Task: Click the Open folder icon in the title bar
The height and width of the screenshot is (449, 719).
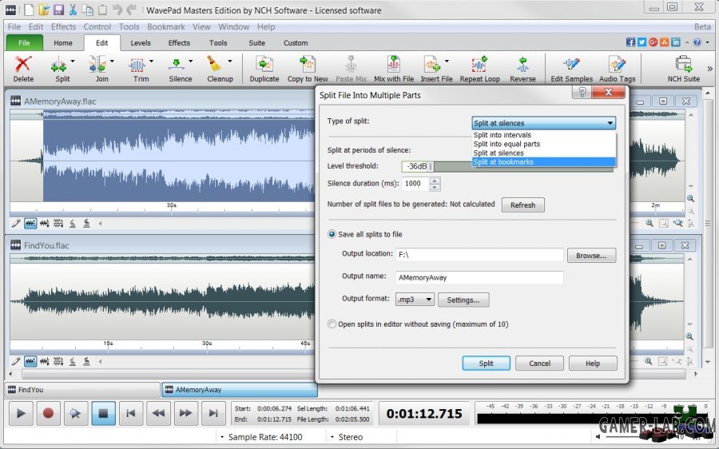Action: point(44,10)
